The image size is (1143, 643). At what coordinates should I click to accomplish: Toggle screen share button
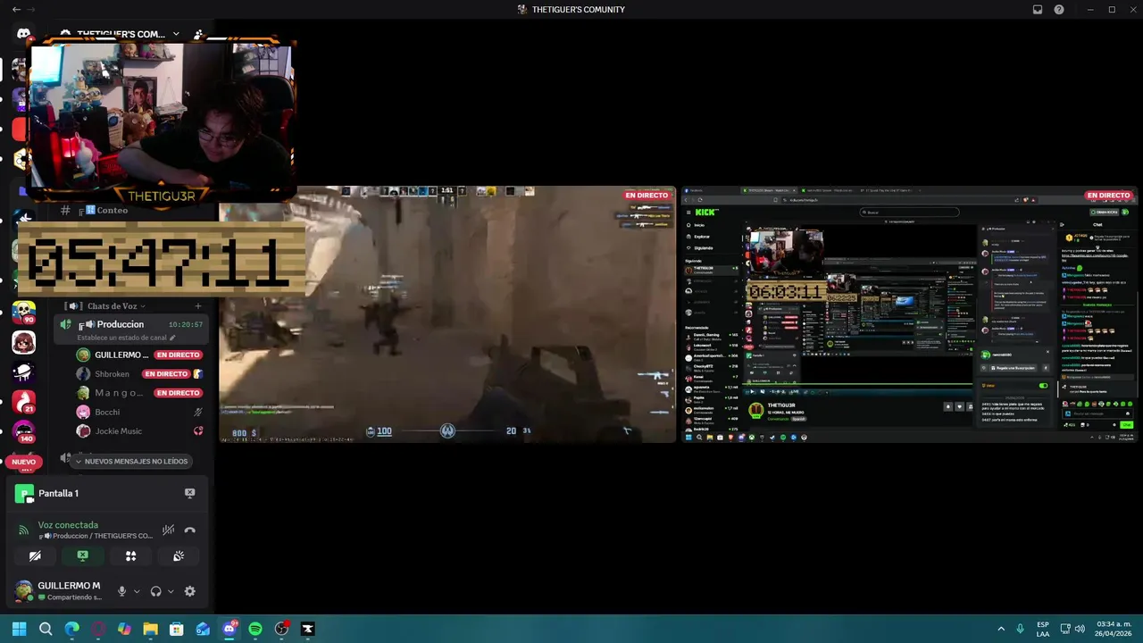(x=82, y=555)
